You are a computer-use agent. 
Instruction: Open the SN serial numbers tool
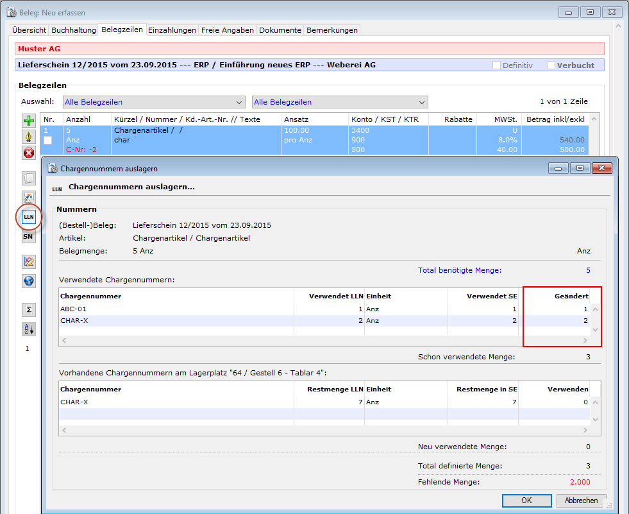pos(29,237)
